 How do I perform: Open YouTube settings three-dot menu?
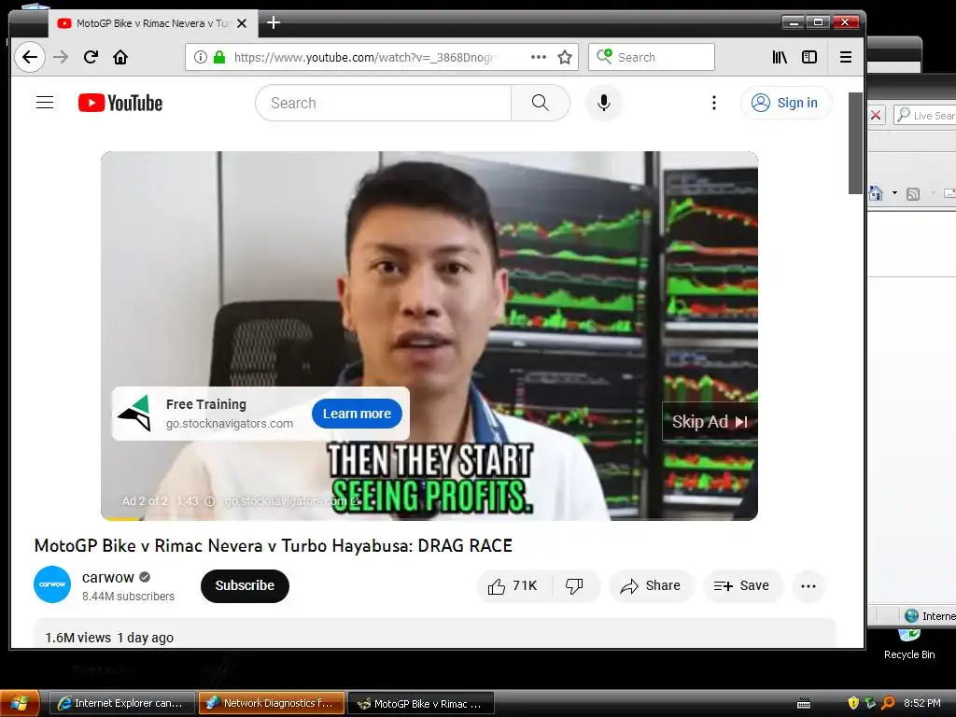[x=714, y=103]
